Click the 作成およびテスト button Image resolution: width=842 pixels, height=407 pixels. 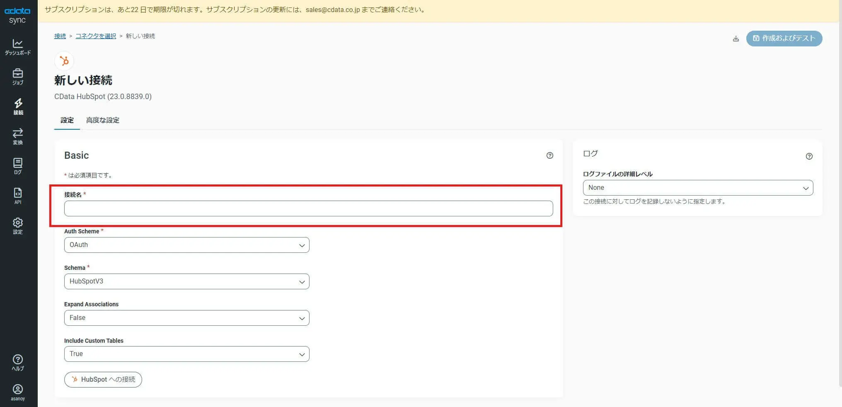pos(784,39)
